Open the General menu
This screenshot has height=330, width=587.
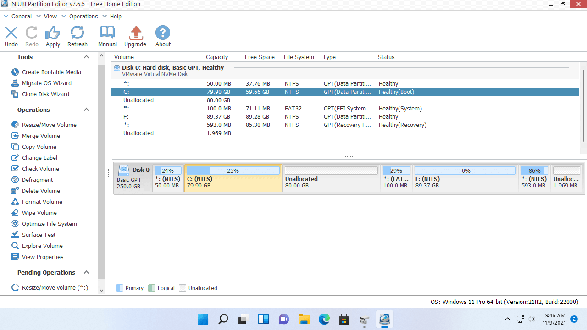[x=21, y=16]
